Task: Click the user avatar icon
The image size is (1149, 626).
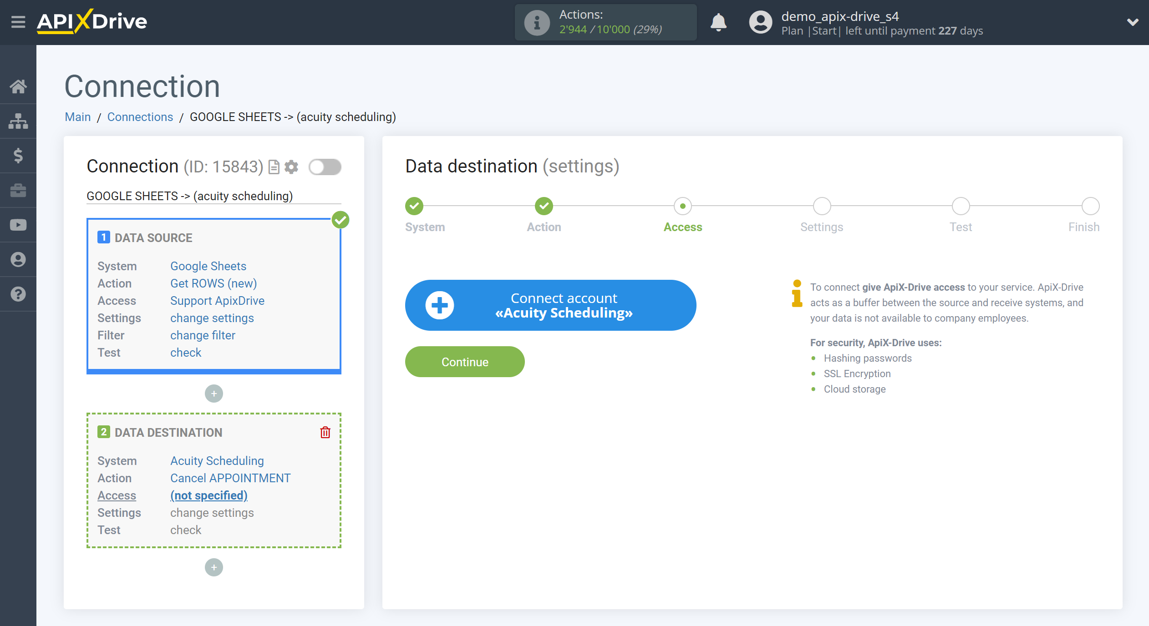Action: (761, 22)
